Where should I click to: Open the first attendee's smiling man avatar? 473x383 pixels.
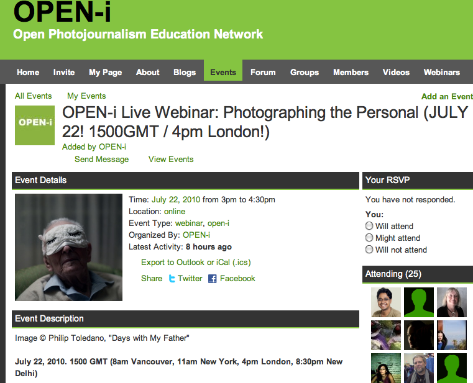[386, 302]
